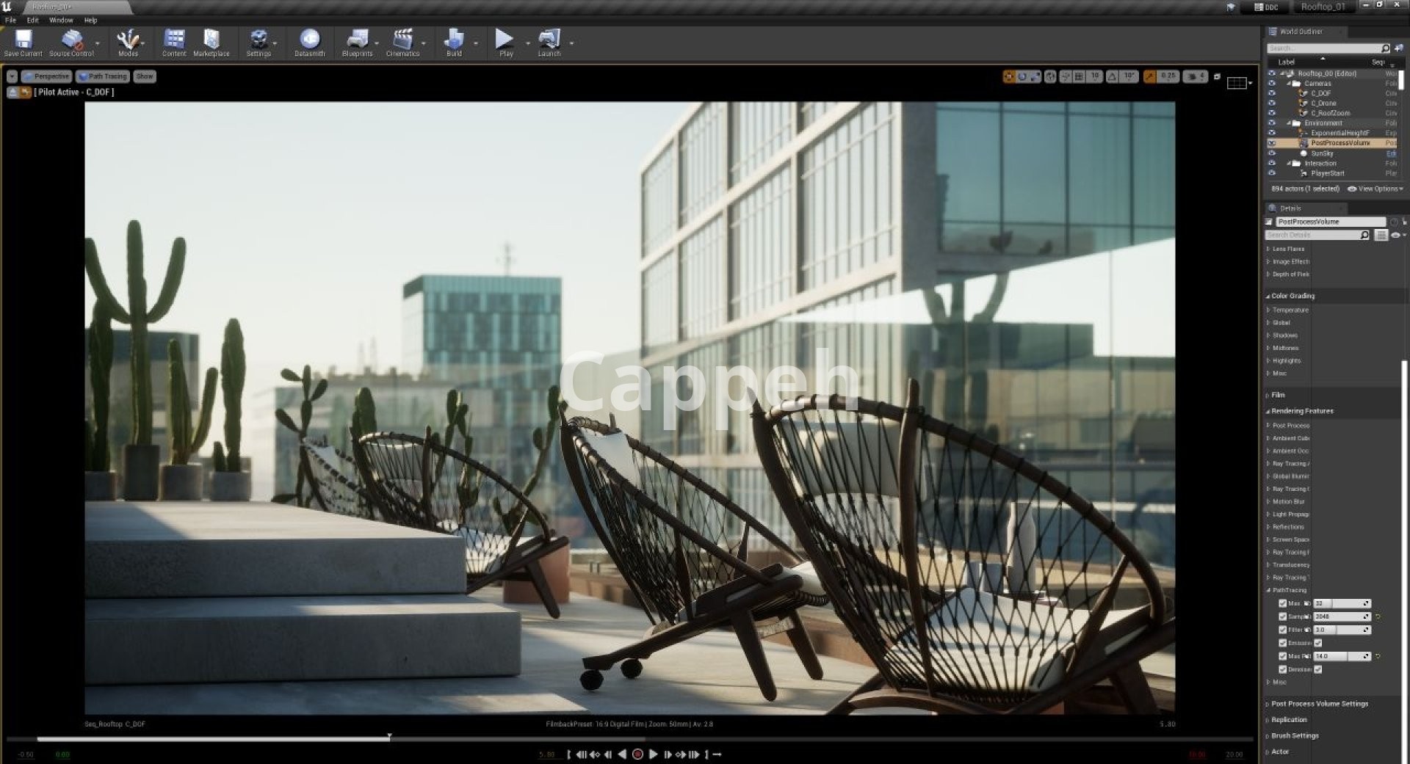This screenshot has height=764, width=1410.
Task: Click the Save Current toolbar icon
Action: (x=23, y=42)
